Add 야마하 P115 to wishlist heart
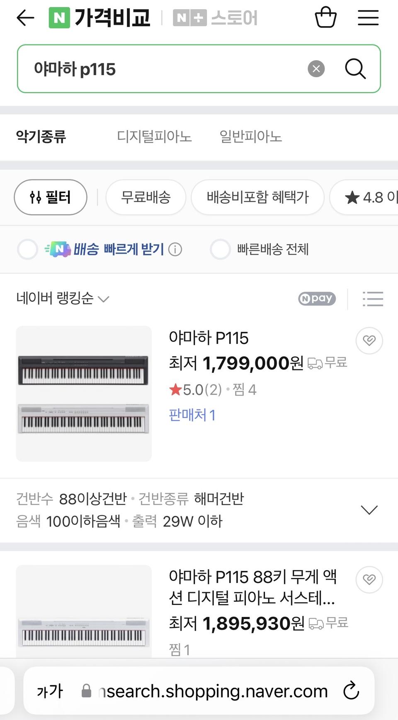Viewport: 398px width, 720px height. 369,340
